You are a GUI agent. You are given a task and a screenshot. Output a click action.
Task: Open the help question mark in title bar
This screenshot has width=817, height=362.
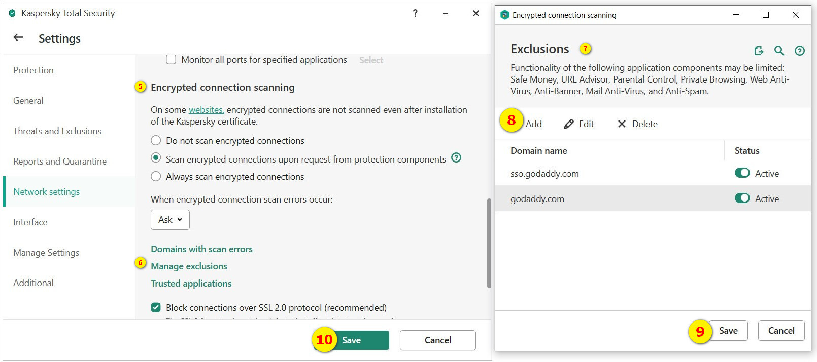[415, 13]
